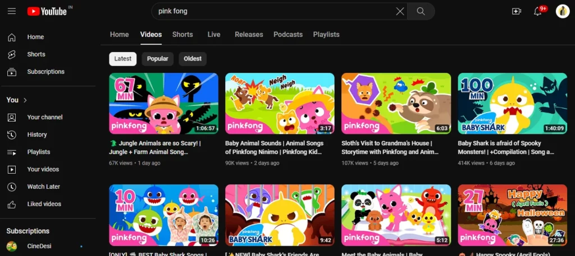Expand the You section chevron
This screenshot has width=575, height=256.
[x=25, y=100]
